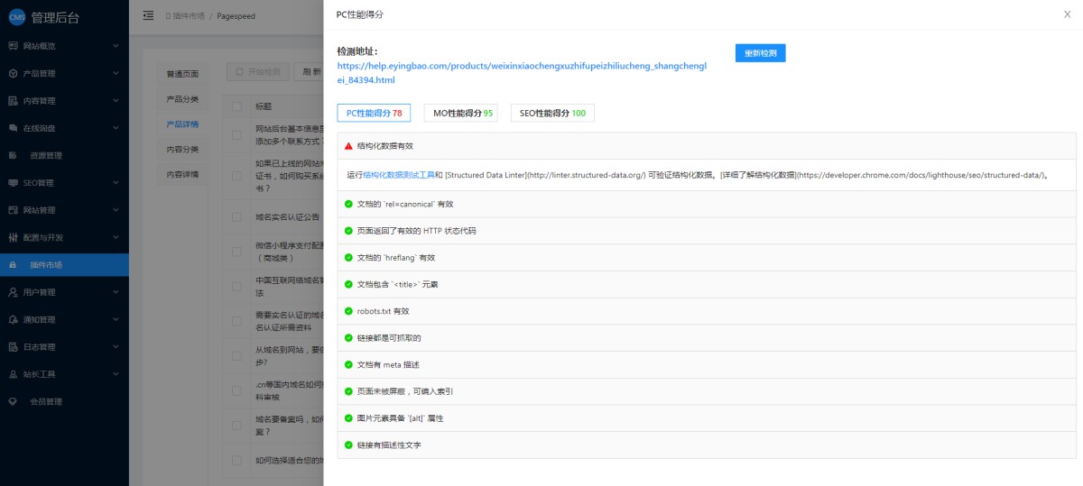This screenshot has height=486, width=1083.
Task: Click the red warning triangle beside 结构化数据有效
Action: tap(348, 146)
